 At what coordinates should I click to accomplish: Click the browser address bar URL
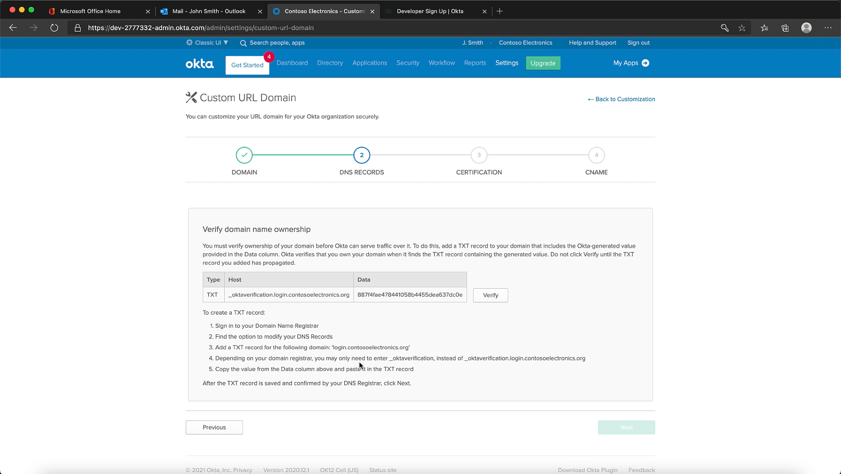[x=201, y=28]
